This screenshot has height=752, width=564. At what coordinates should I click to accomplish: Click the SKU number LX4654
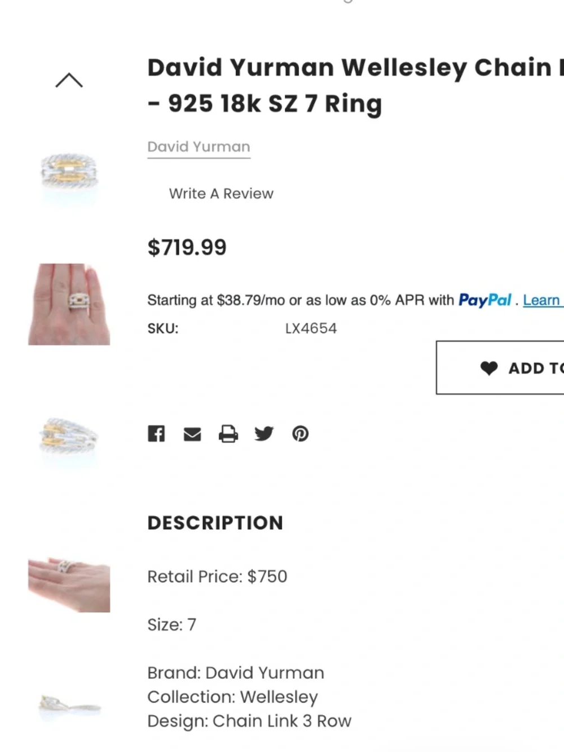coord(311,328)
